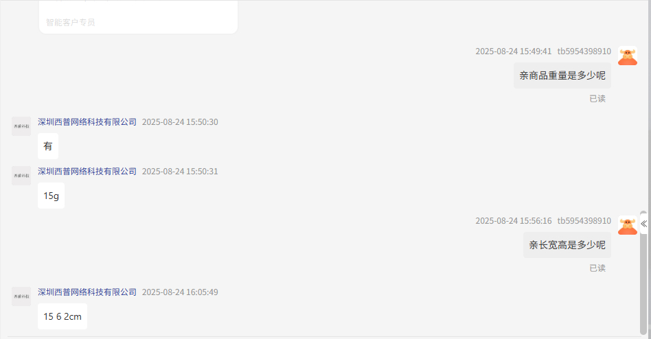Click username tb5954398910 at 15:49:41
This screenshot has width=651, height=339.
584,51
